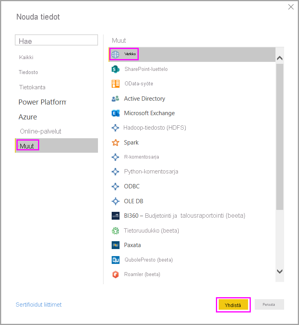Click the Microsoft Exchange icon

tap(115, 113)
